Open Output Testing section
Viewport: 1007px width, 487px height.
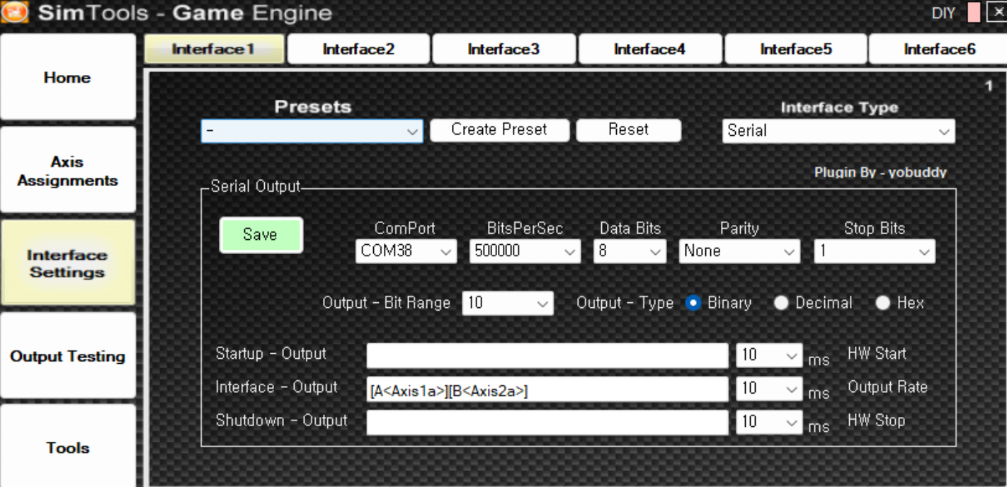click(67, 356)
